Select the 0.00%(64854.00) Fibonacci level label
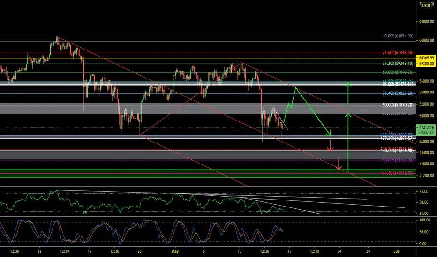Screen dimensions: 437x257 (399, 36)
